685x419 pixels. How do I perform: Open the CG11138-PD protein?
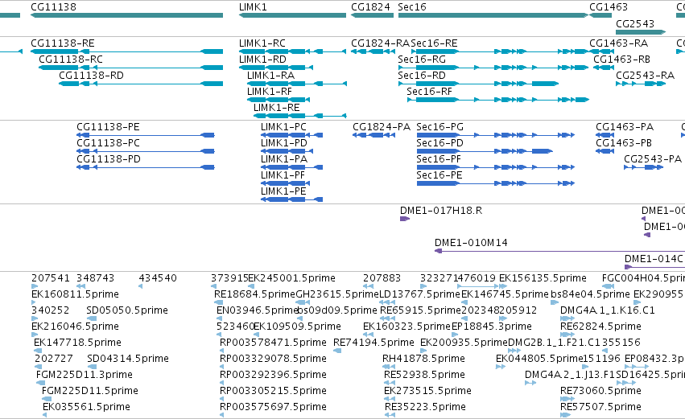(109, 159)
